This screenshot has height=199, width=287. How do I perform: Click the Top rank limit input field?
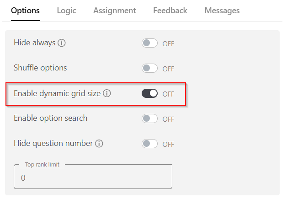tap(93, 177)
